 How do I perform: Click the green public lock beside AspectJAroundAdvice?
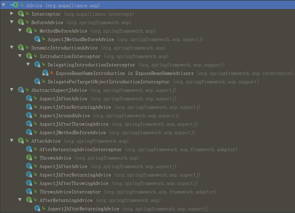click(x=35, y=115)
